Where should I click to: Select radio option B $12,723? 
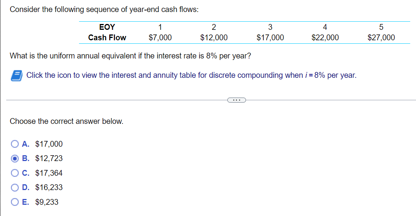point(15,158)
